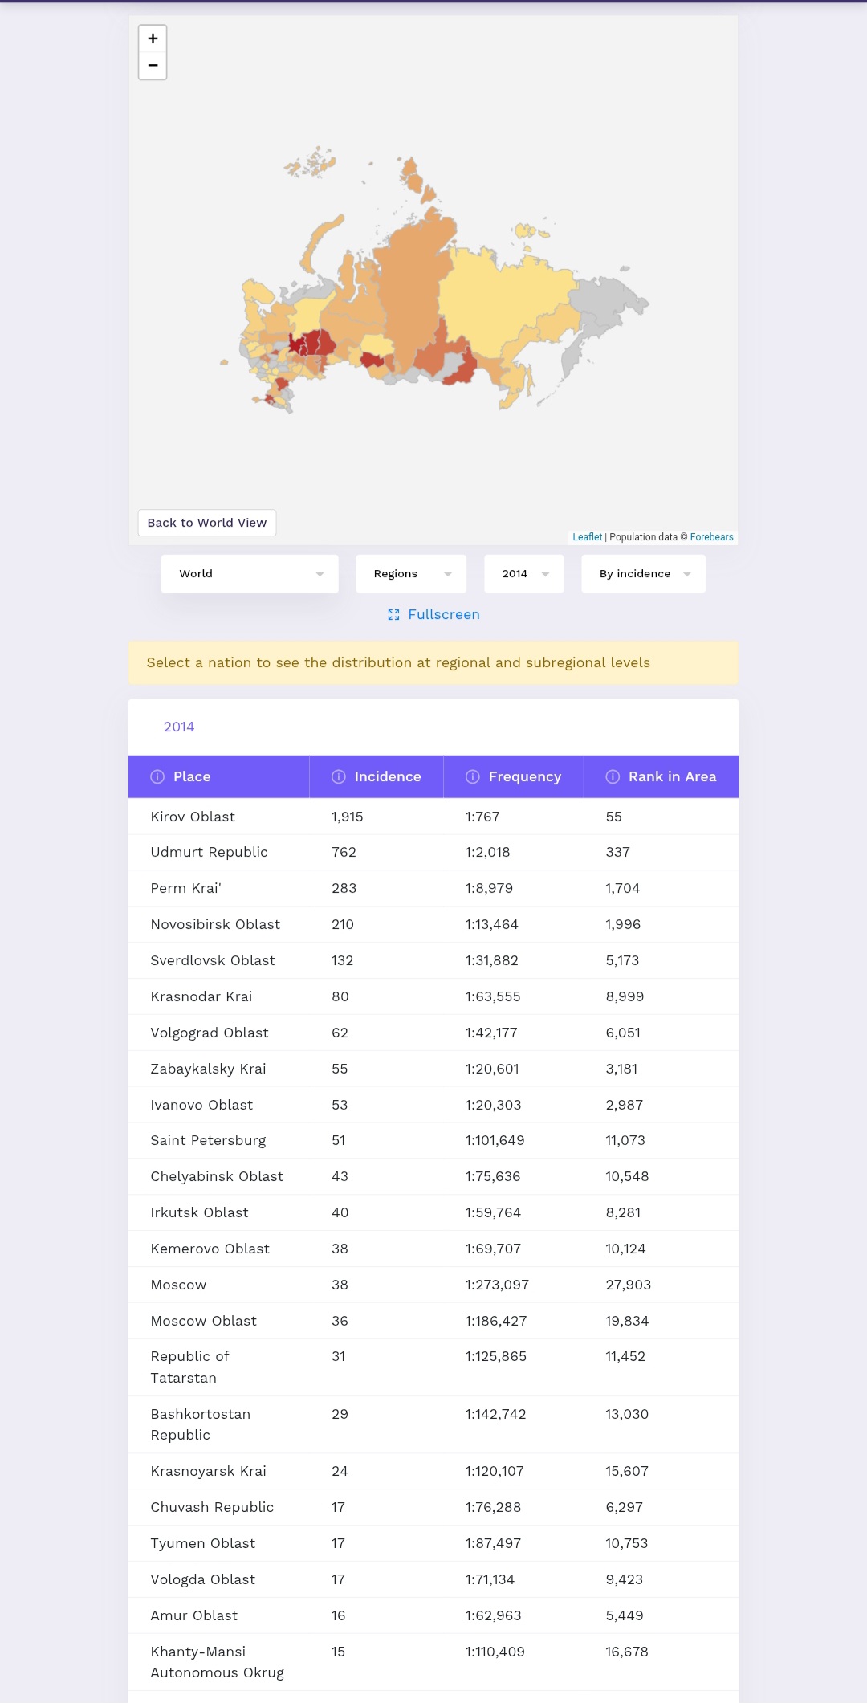Zoom in on the map
The width and height of the screenshot is (867, 1703).
153,39
